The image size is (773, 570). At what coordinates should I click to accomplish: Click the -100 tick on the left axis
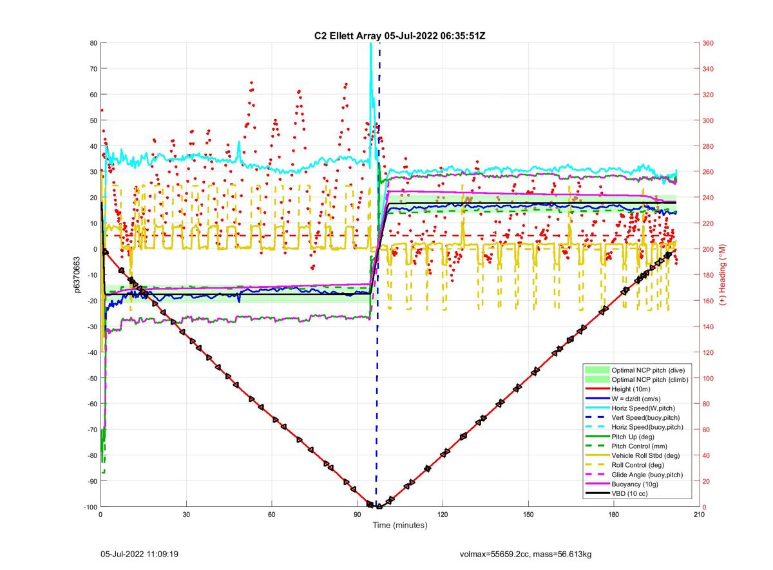90,507
